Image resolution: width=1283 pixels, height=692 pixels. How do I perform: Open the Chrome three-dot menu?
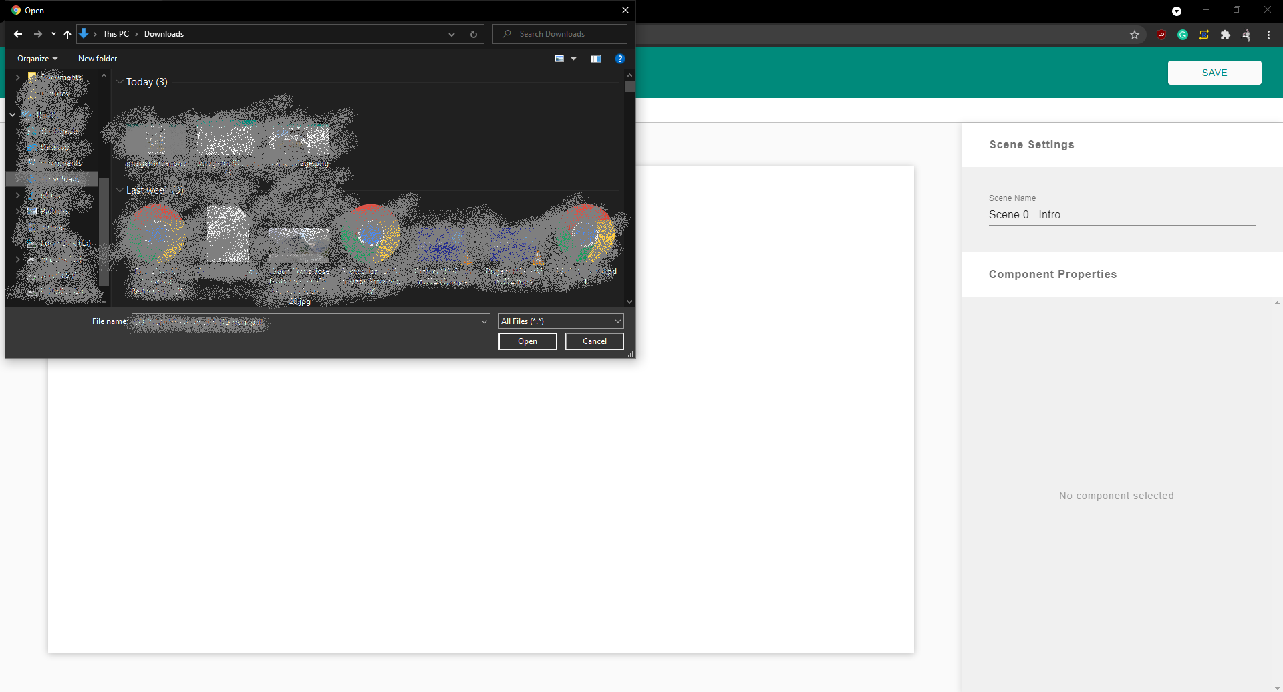point(1268,35)
